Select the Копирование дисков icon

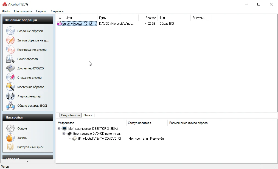10,50
